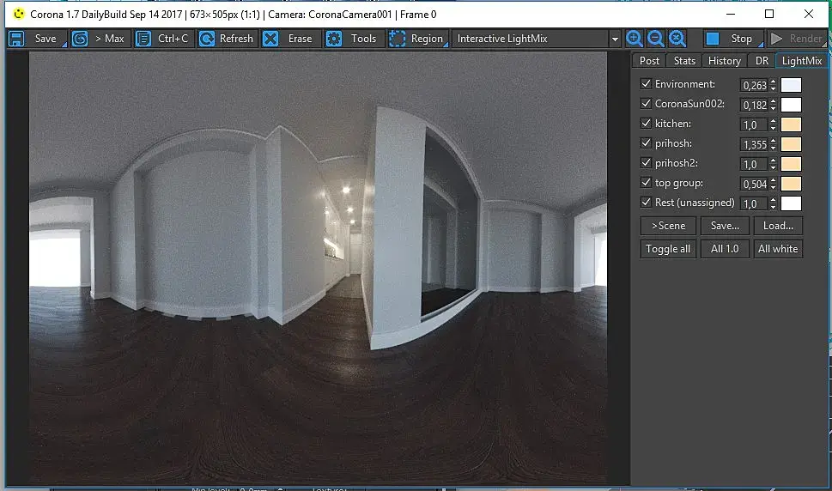The height and width of the screenshot is (491, 832).
Task: Click the CoronaSun002 intensity field 0,182
Action: click(754, 105)
